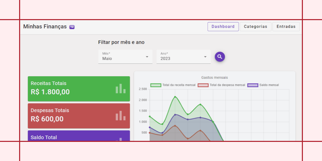Click the arrow of the Ano select

tap(205, 57)
